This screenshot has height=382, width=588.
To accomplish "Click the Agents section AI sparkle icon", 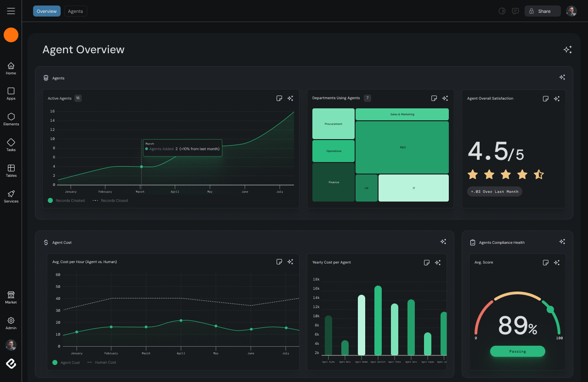I will click(562, 77).
